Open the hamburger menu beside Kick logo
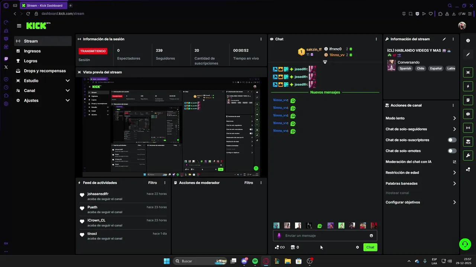 (19, 26)
